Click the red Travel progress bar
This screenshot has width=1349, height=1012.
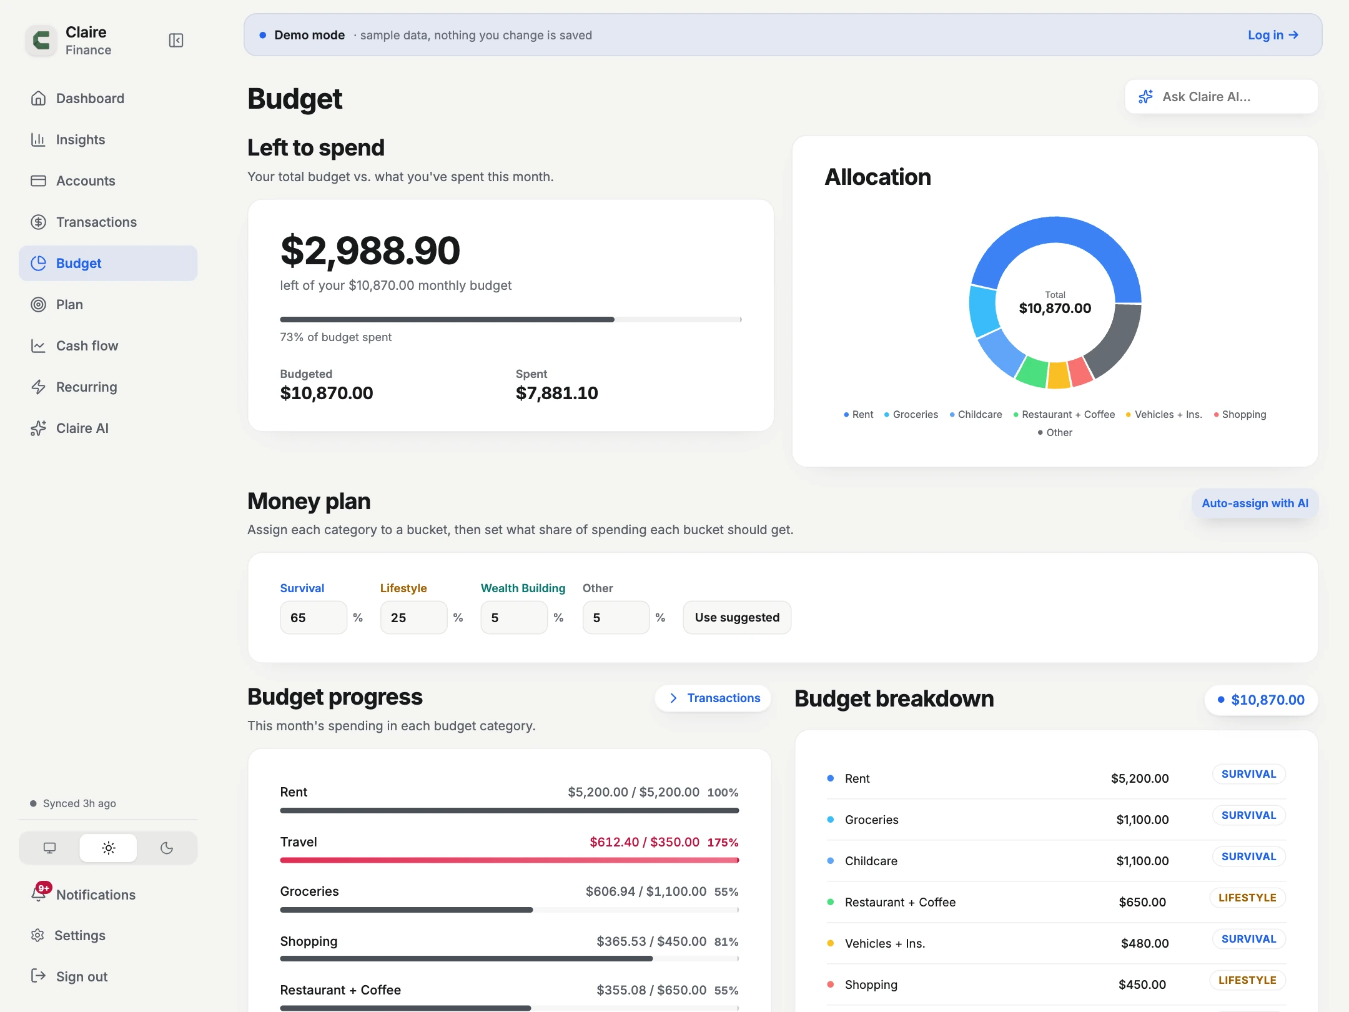[510, 860]
